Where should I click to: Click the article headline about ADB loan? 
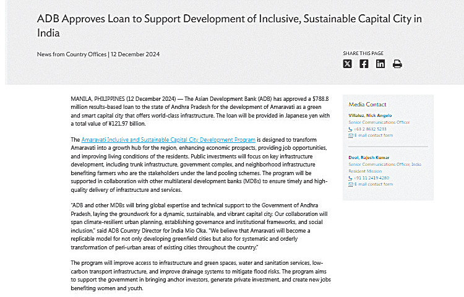(230, 26)
